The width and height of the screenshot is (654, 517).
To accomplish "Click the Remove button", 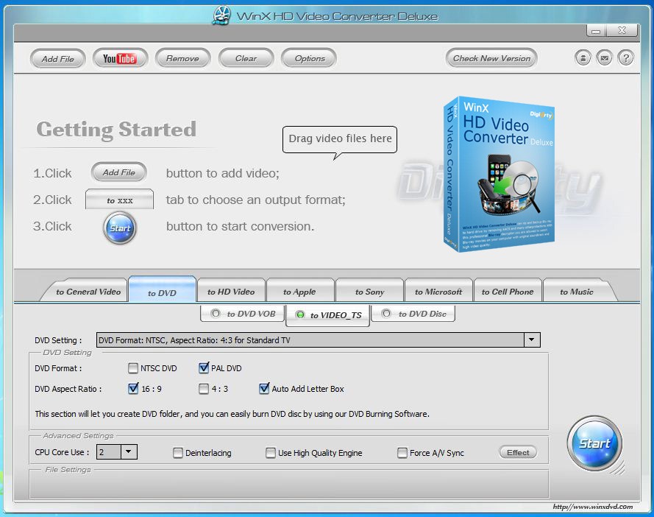I will click(x=182, y=58).
